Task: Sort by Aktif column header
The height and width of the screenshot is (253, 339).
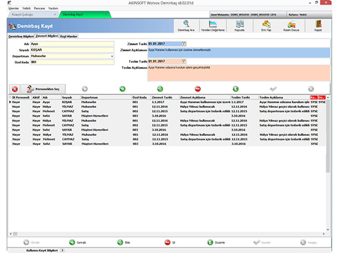Action: tap(37, 97)
